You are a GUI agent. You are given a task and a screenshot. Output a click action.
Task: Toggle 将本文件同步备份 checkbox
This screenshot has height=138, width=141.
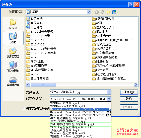coord(24,108)
